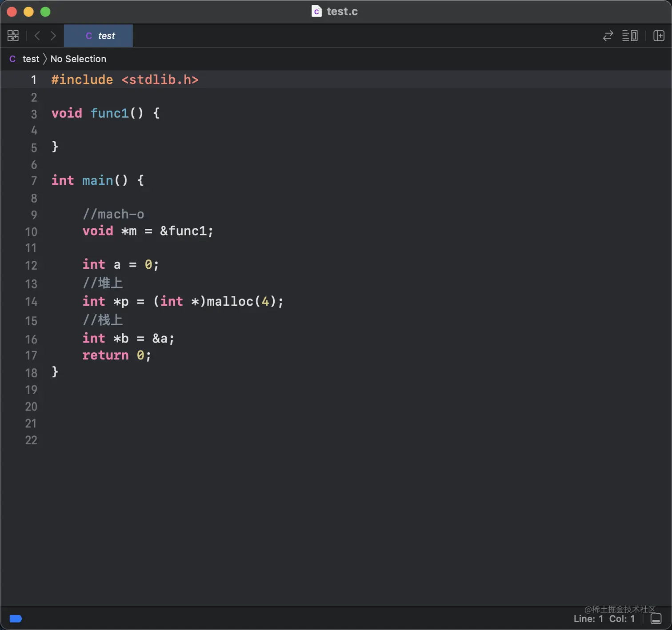Open editor options lines menu
Image resolution: width=672 pixels, height=630 pixels.
[x=630, y=36]
